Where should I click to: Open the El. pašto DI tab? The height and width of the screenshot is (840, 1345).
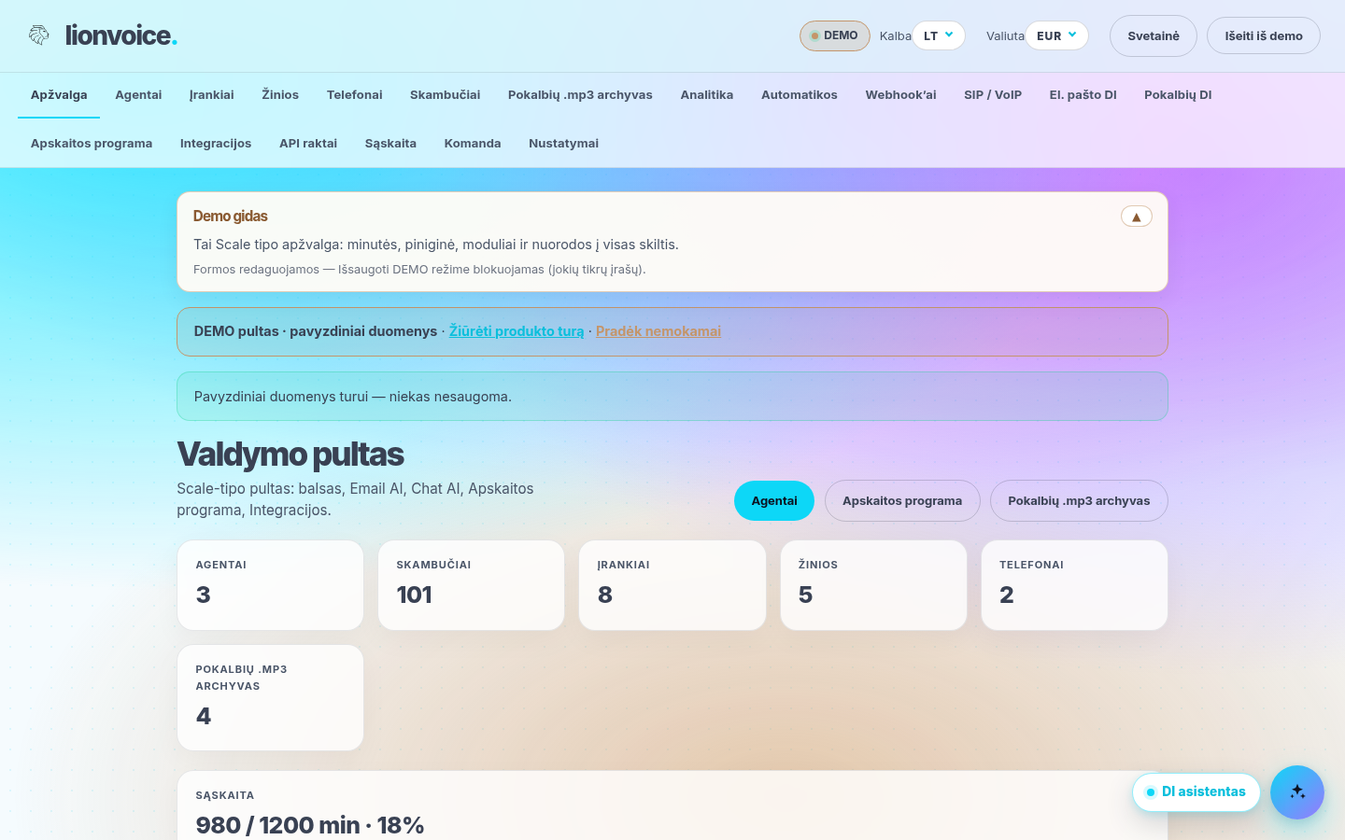click(1083, 95)
